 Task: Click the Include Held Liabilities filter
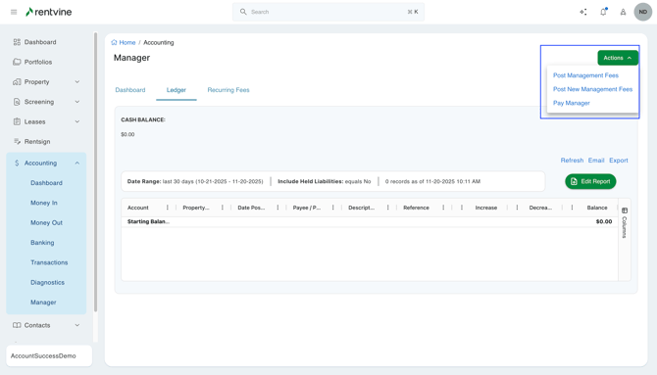325,181
